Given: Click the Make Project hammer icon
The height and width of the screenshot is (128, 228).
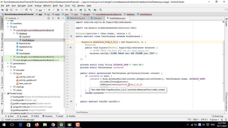Looking at the screenshot, I should (x=31, y=10).
